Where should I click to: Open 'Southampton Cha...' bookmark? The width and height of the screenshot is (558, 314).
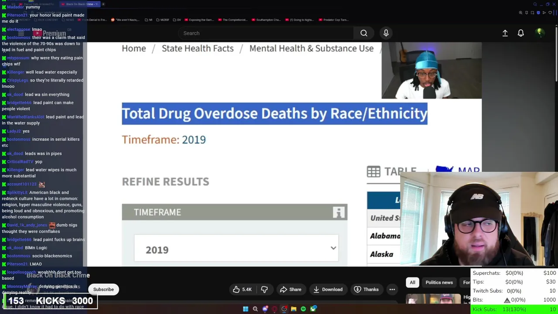click(266, 20)
